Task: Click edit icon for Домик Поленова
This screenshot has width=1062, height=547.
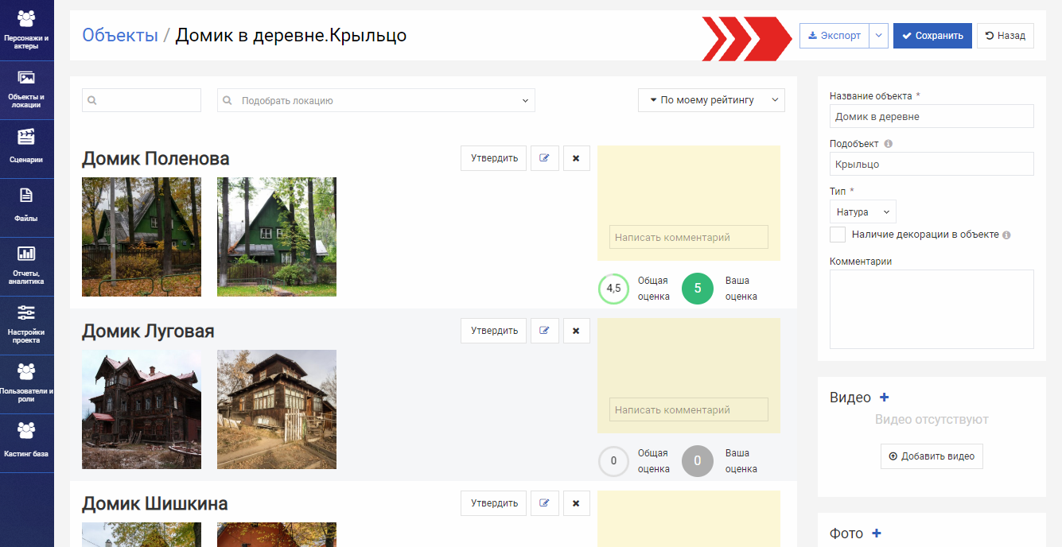Action: 545,158
